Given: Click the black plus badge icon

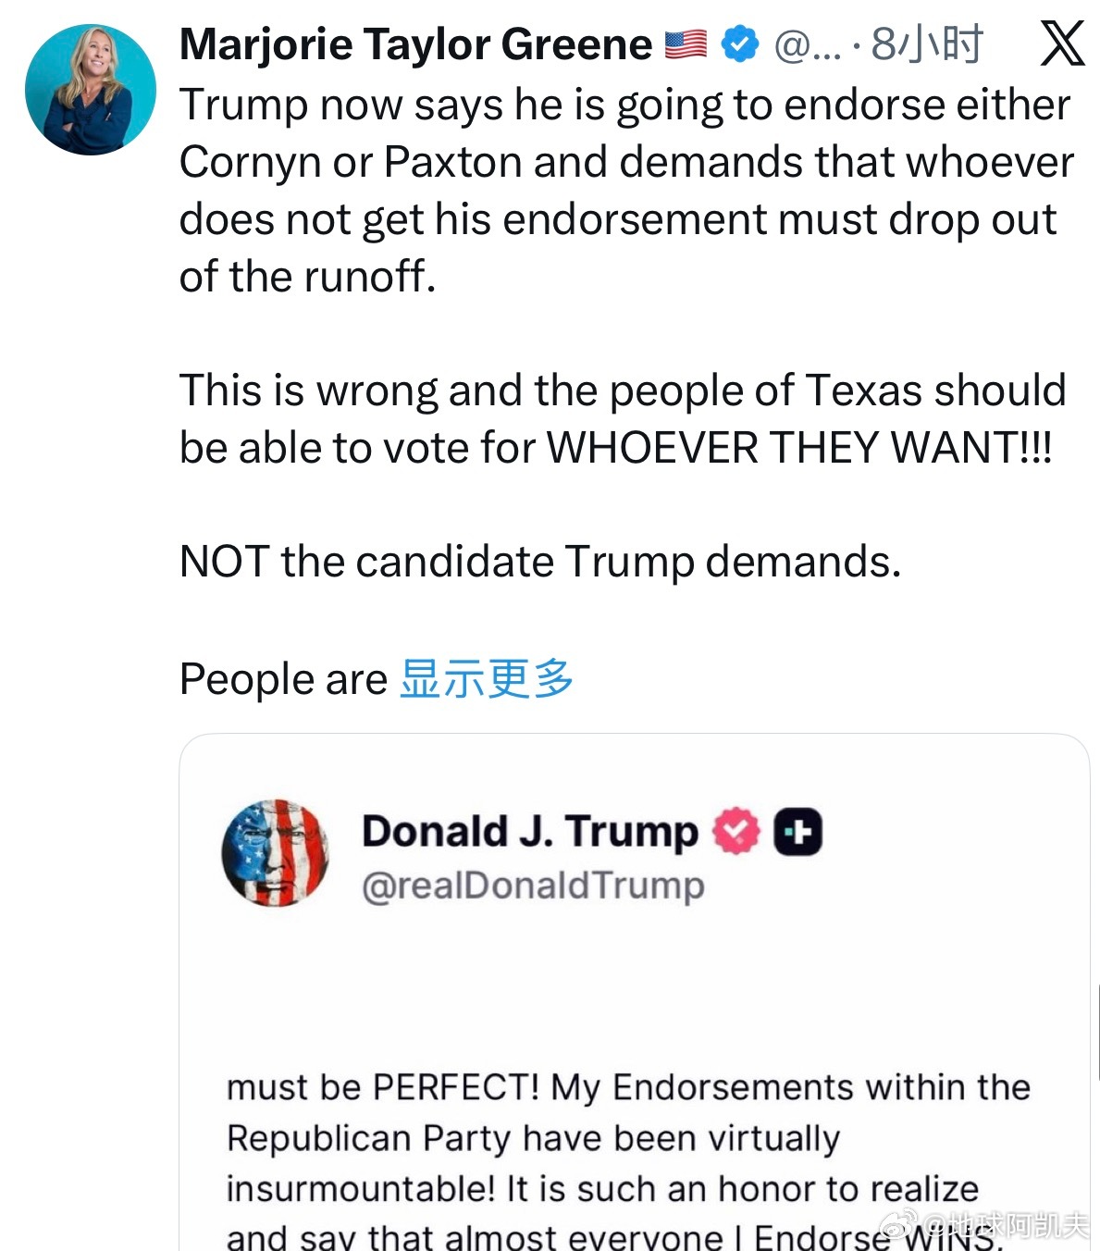Looking at the screenshot, I should click(x=797, y=831).
